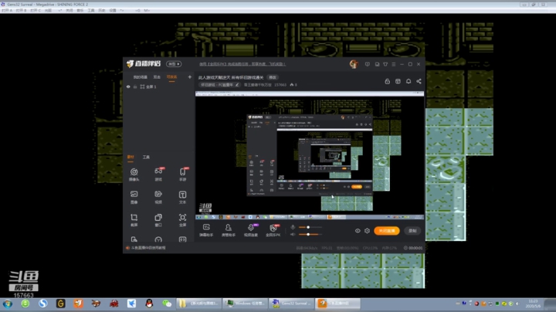Select the orange highlighted scene tab
The width and height of the screenshot is (556, 312).
[171, 77]
